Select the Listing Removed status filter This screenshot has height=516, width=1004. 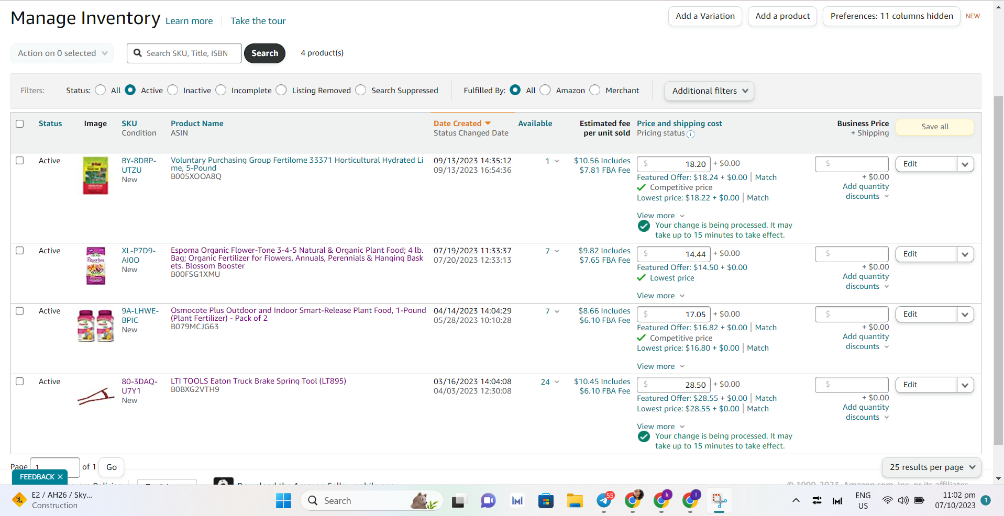[x=281, y=90]
